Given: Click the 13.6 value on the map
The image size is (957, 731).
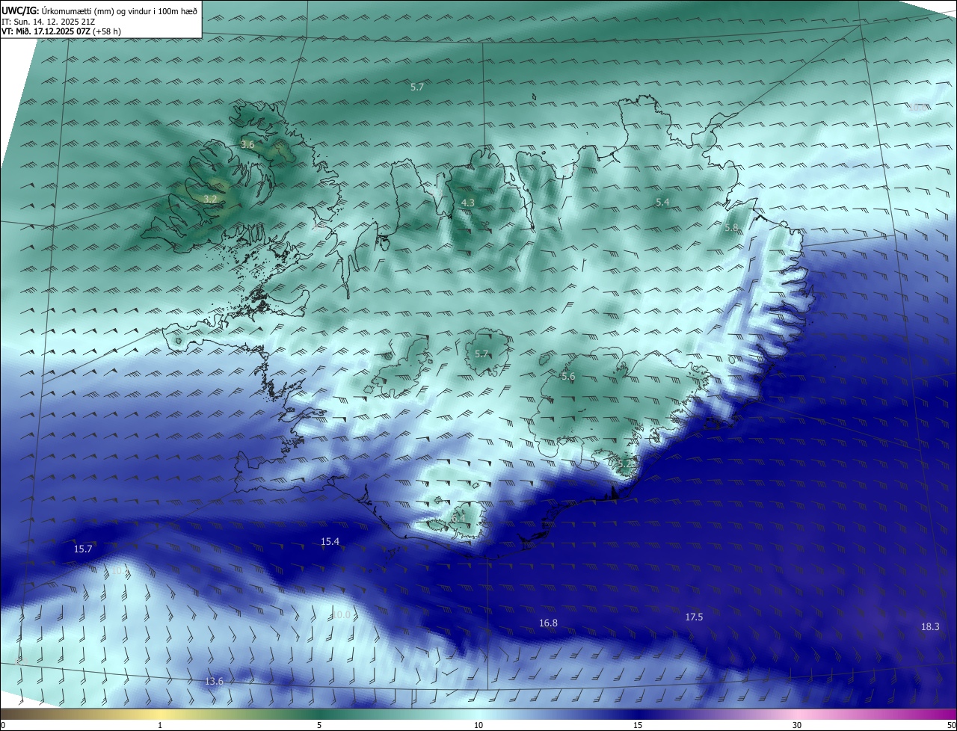Looking at the screenshot, I should pos(214,681).
